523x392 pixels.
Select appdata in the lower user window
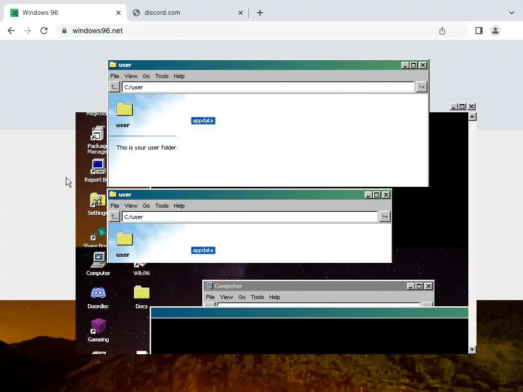pos(203,250)
